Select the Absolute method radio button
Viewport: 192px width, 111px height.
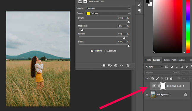pyautogui.click(x=105, y=51)
